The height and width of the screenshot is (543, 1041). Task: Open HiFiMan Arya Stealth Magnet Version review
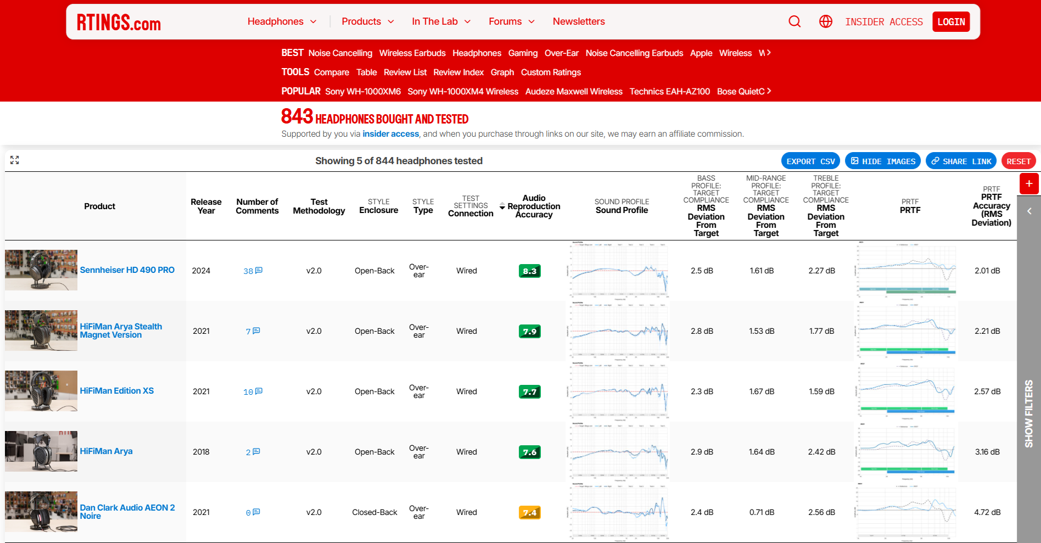tap(121, 331)
